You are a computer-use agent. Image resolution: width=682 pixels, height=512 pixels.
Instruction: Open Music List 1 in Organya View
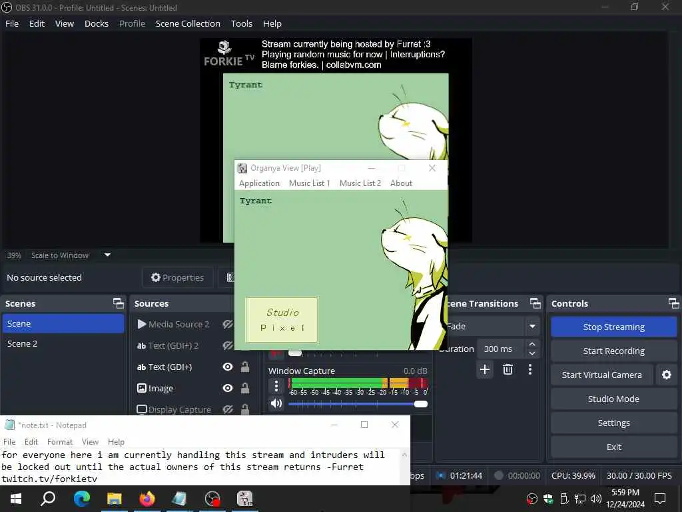click(x=309, y=183)
